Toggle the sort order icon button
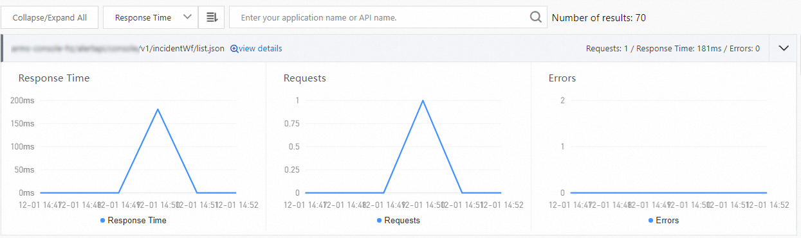This screenshot has width=801, height=238. click(x=212, y=18)
